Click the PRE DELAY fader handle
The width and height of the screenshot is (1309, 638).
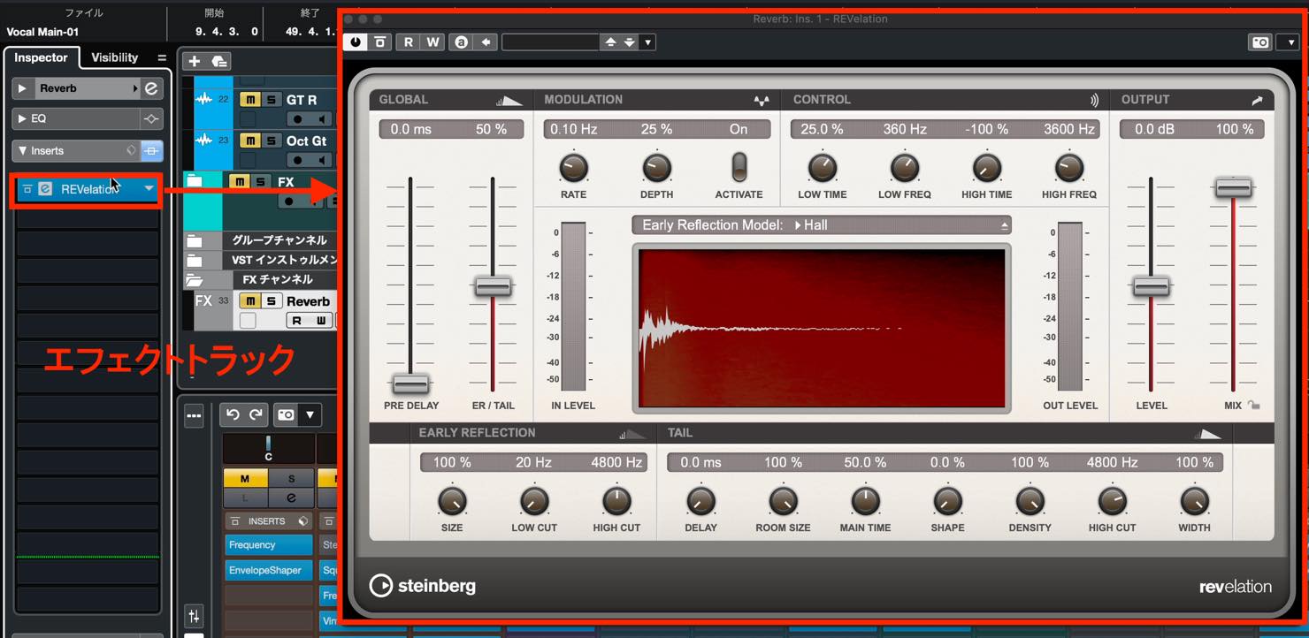click(410, 384)
